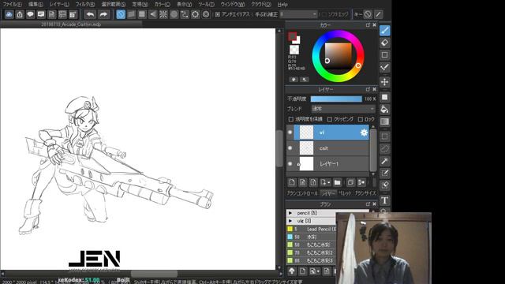Open the 選択範囲 menu
The height and width of the screenshot is (284, 505).
pyautogui.click(x=114, y=4)
